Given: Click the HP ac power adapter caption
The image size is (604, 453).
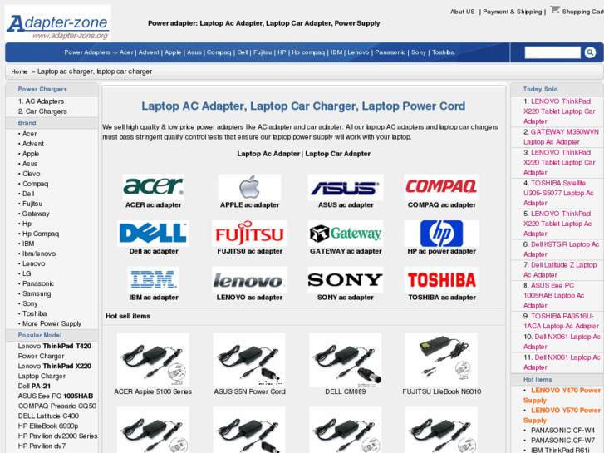Looking at the screenshot, I should [441, 251].
